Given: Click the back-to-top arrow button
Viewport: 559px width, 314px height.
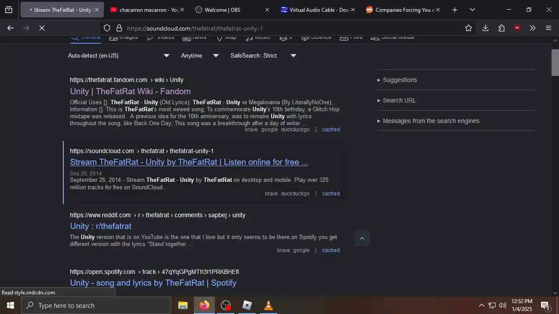Looking at the screenshot, I should pyautogui.click(x=362, y=238).
